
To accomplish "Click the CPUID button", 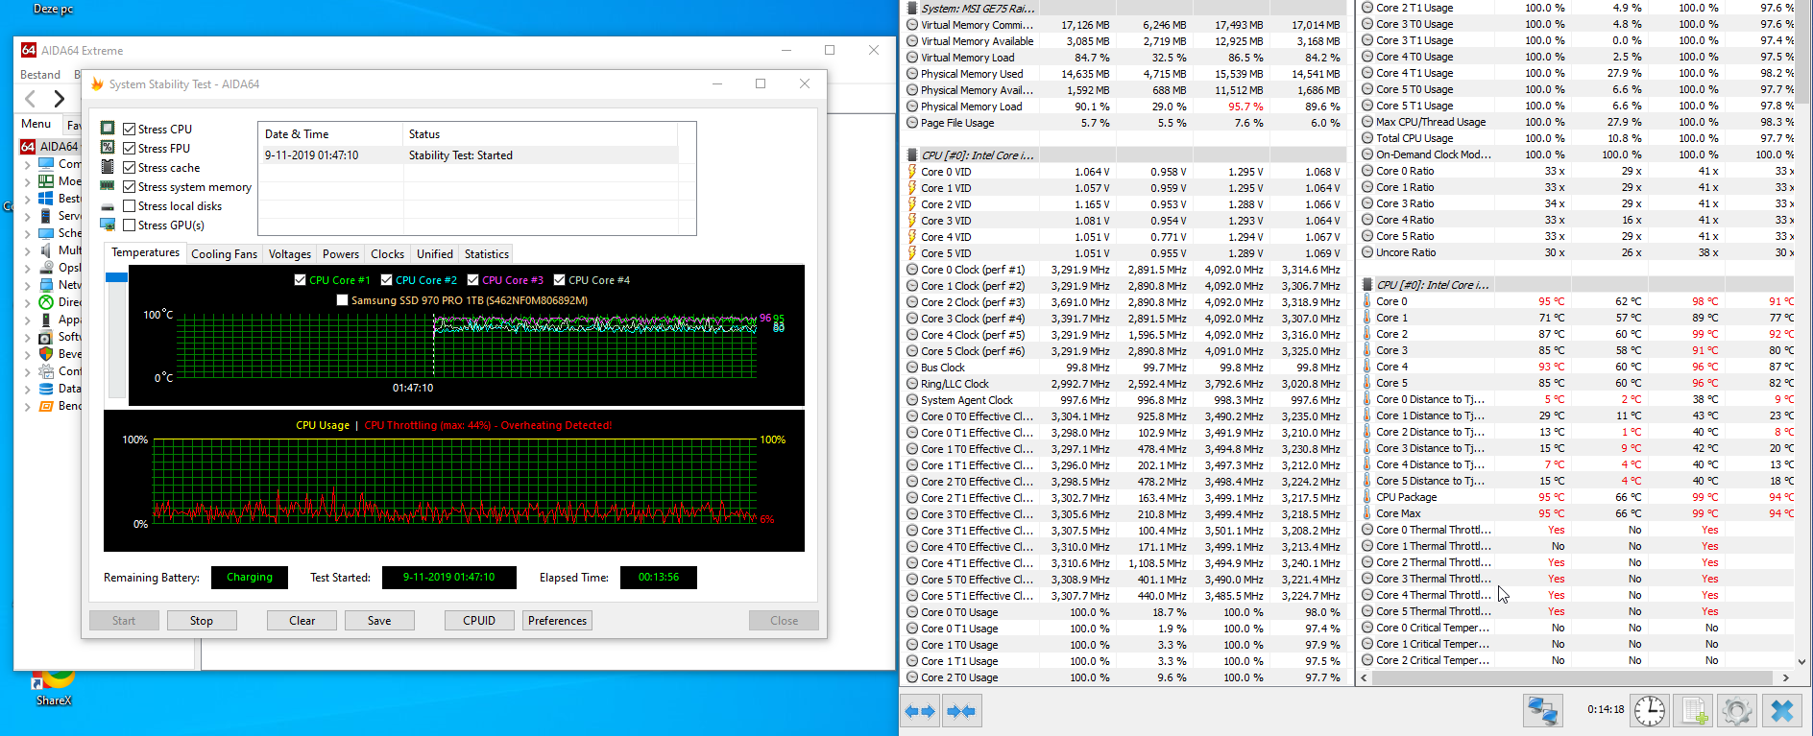I will tap(479, 621).
